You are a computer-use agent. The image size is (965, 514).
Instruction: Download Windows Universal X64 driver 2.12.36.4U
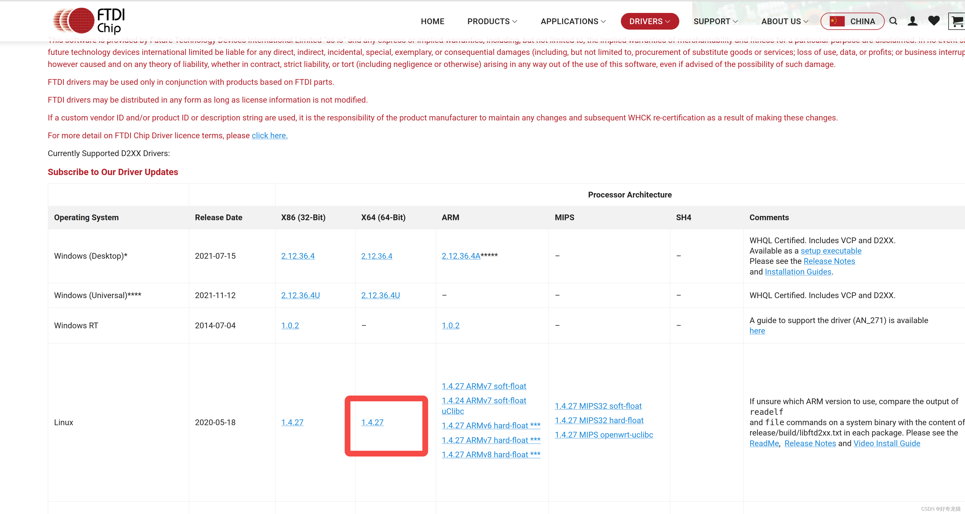coord(381,295)
